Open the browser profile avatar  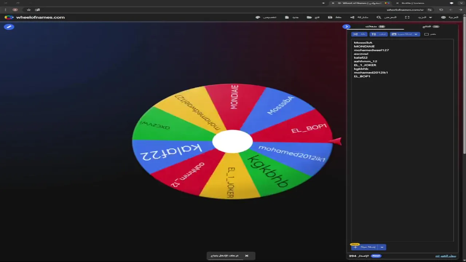[x=15, y=10]
